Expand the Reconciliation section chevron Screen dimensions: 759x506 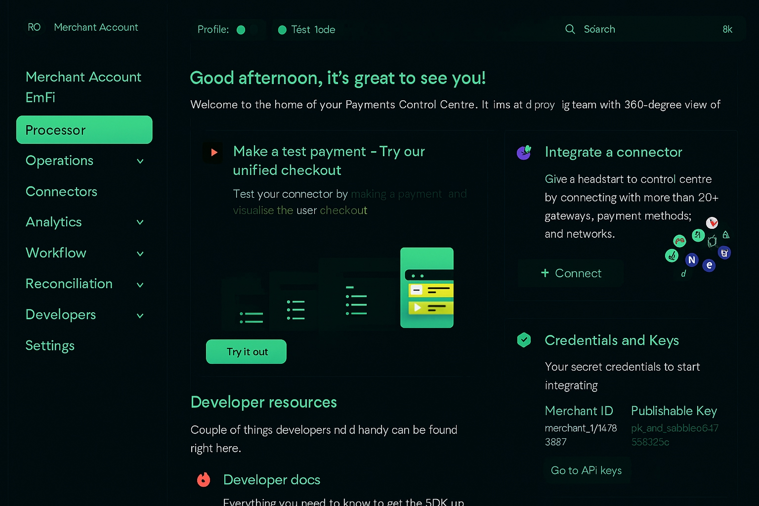(x=140, y=285)
